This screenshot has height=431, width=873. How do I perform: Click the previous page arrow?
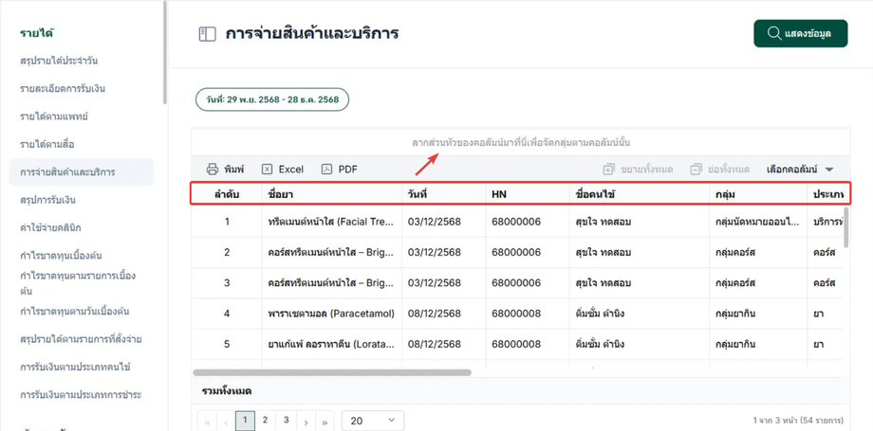(x=226, y=422)
